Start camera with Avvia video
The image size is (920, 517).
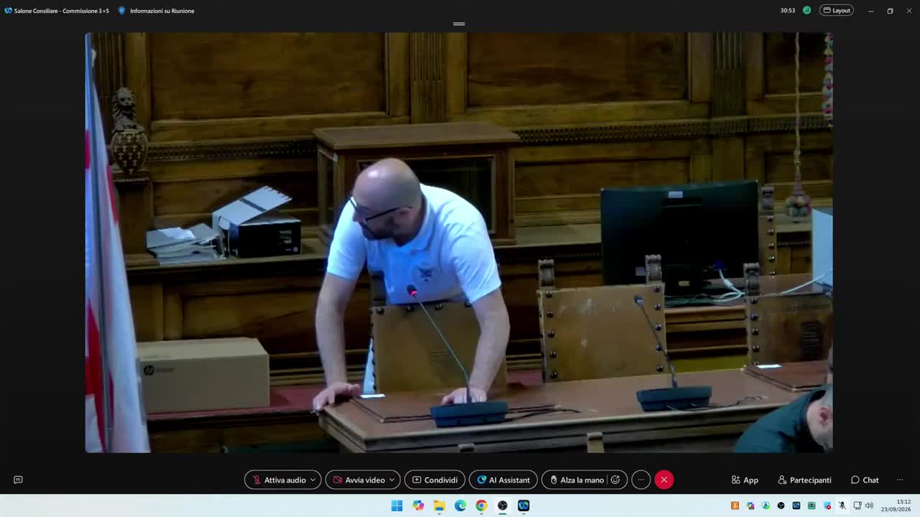[359, 480]
